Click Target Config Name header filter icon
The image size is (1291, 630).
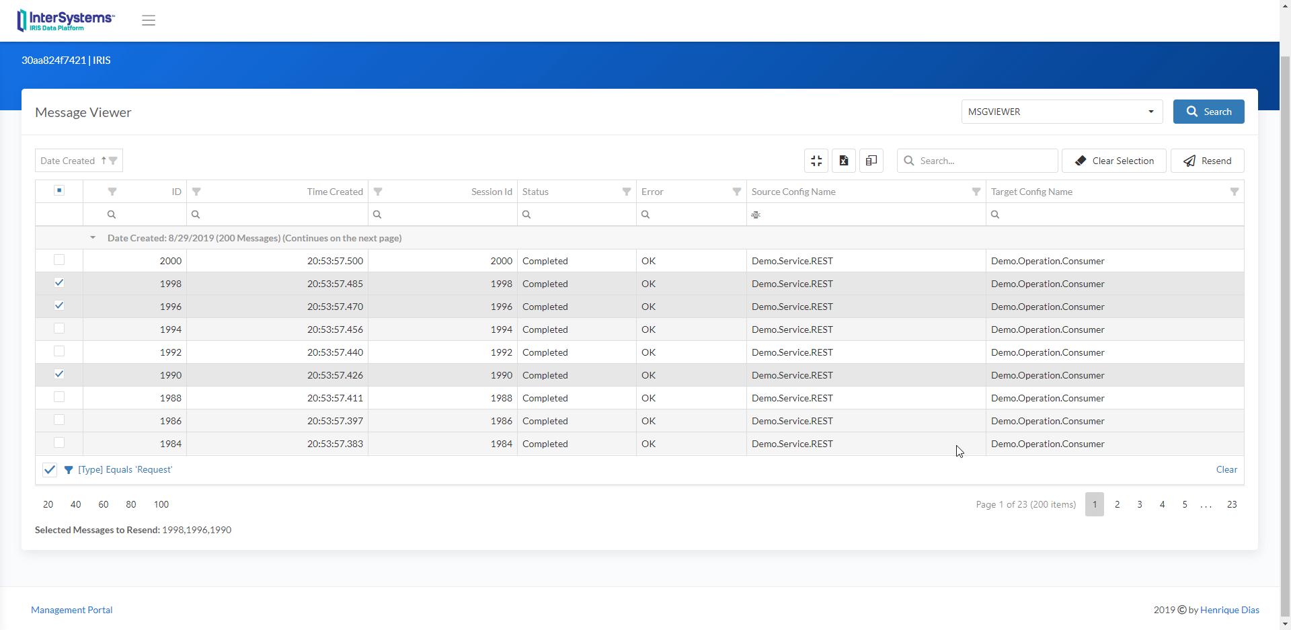coord(1235,192)
